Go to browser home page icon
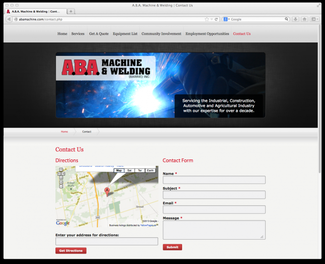 coord(304,19)
